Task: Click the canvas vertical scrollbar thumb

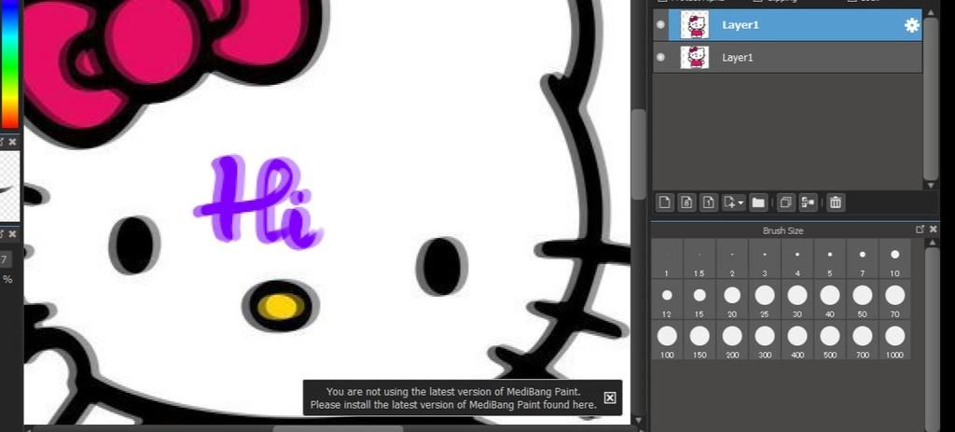Action: (638, 154)
